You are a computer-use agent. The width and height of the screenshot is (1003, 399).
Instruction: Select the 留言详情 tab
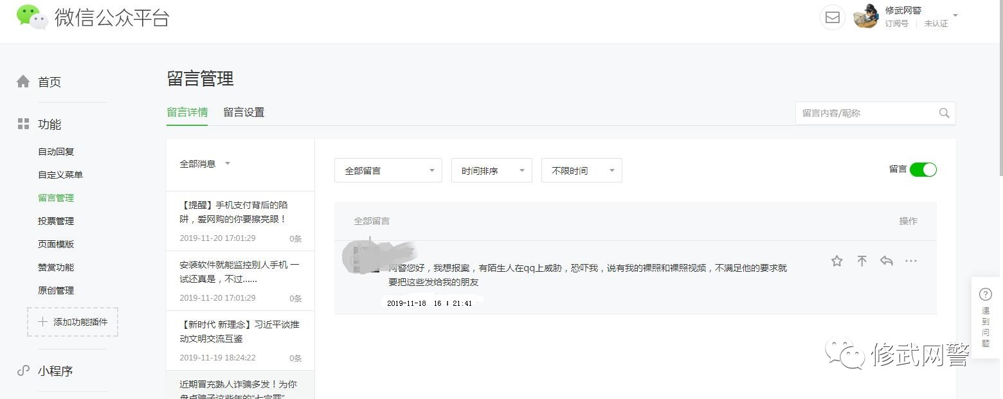tap(187, 112)
